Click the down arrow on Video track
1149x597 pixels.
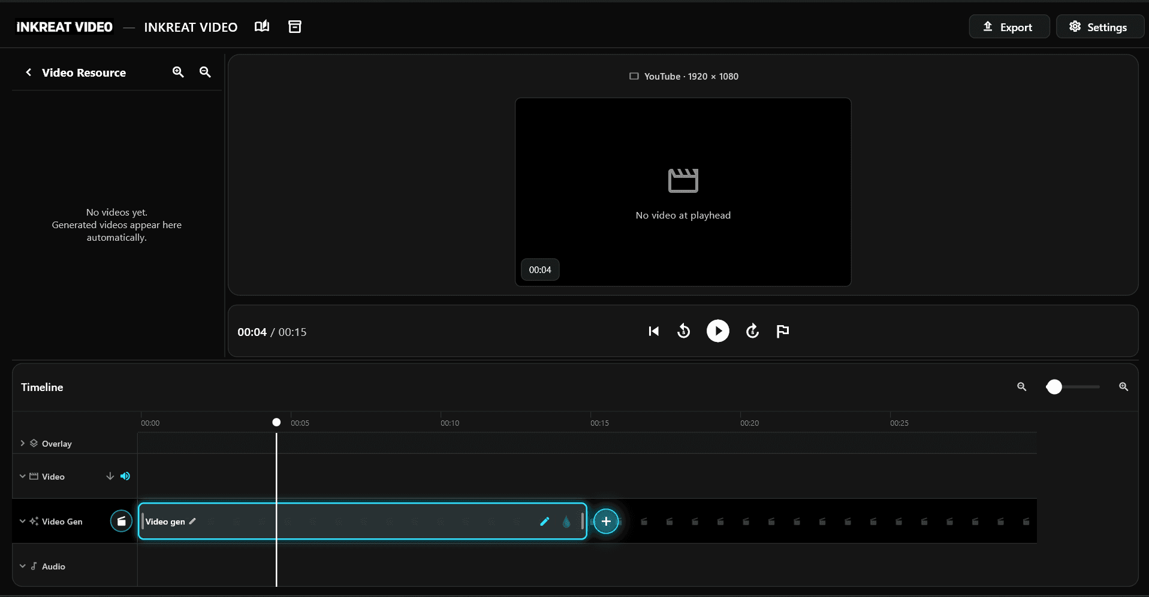110,476
